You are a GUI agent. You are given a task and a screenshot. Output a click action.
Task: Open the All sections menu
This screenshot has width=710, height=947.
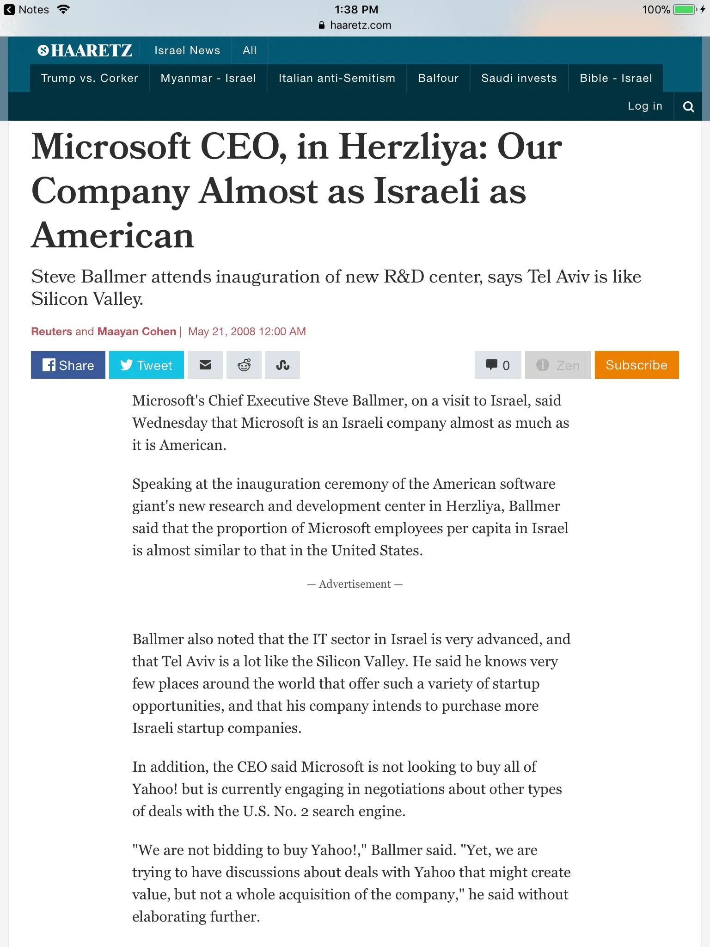250,50
